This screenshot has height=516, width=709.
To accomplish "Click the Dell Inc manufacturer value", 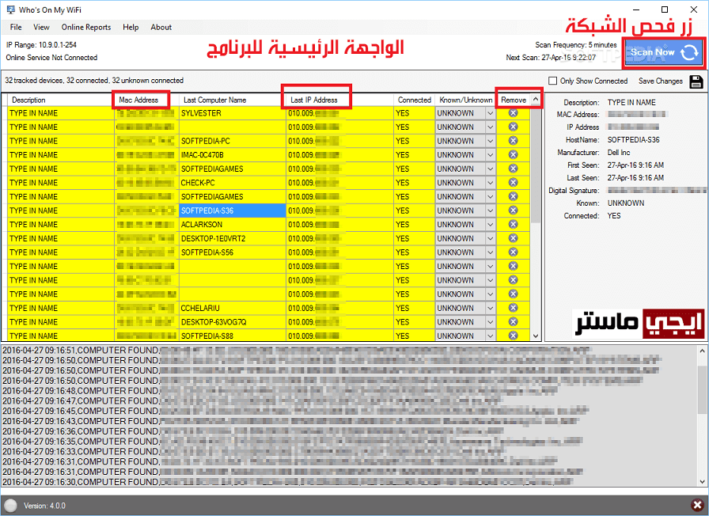I will (619, 153).
